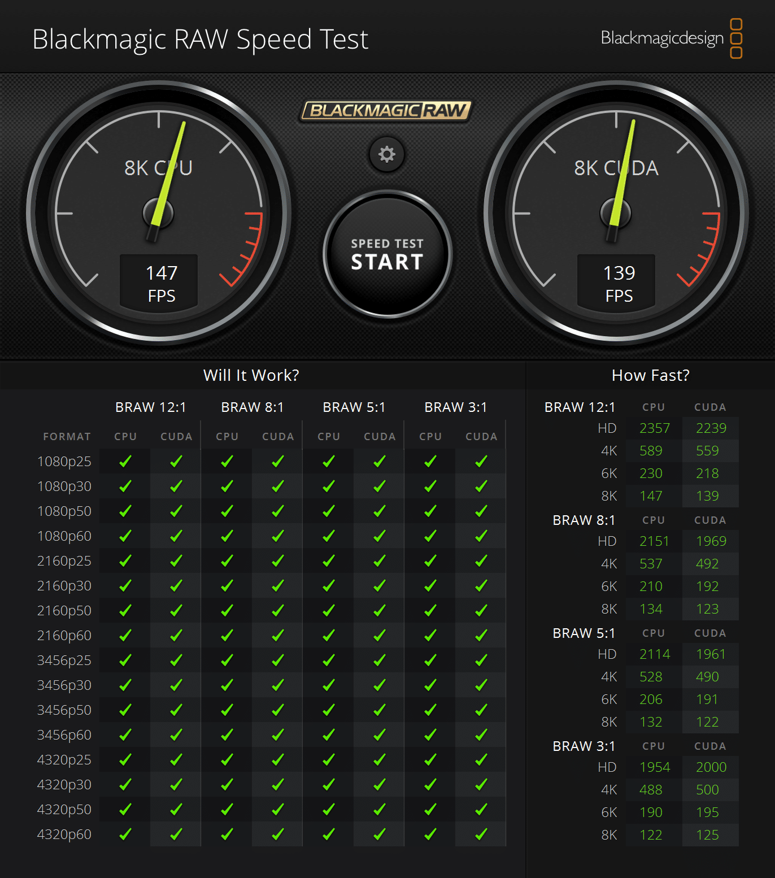This screenshot has height=878, width=775.
Task: Click the BRAW 8:1 HD CPU value 2151
Action: tap(654, 541)
